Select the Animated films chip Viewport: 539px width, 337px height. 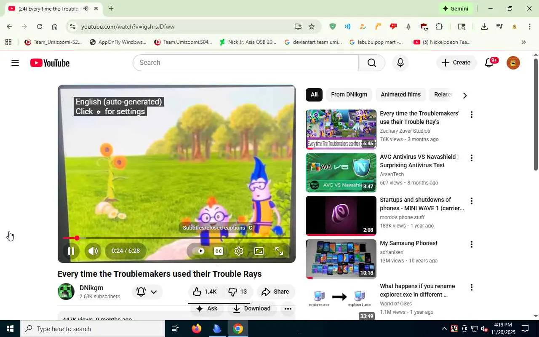pos(400,94)
